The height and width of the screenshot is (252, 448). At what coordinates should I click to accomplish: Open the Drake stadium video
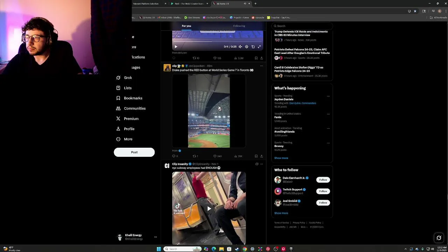tap(209, 111)
